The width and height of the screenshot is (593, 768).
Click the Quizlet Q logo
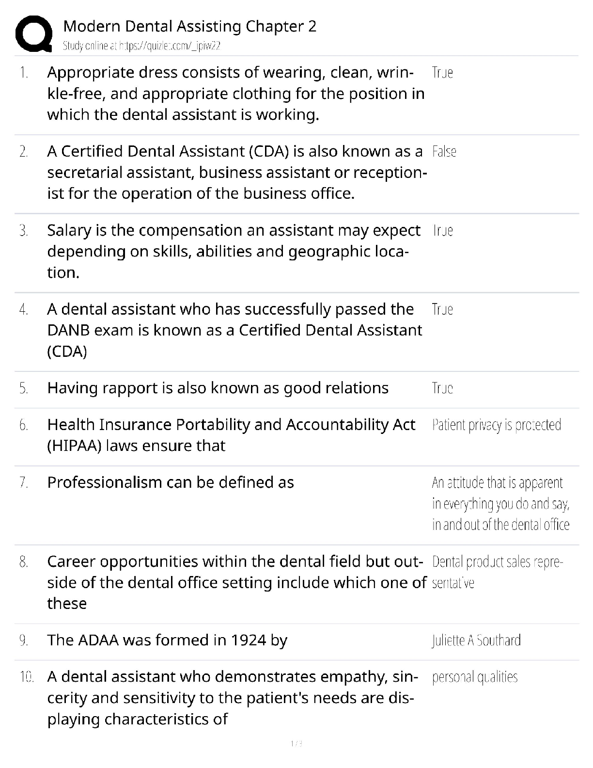(x=34, y=33)
